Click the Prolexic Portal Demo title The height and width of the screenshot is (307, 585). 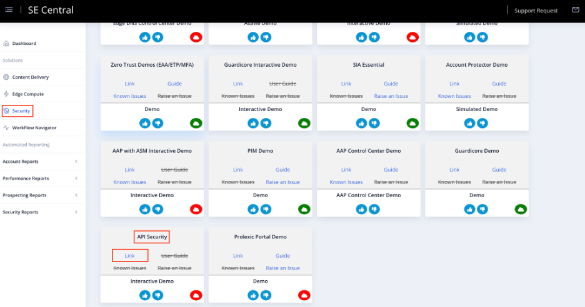[x=261, y=236]
